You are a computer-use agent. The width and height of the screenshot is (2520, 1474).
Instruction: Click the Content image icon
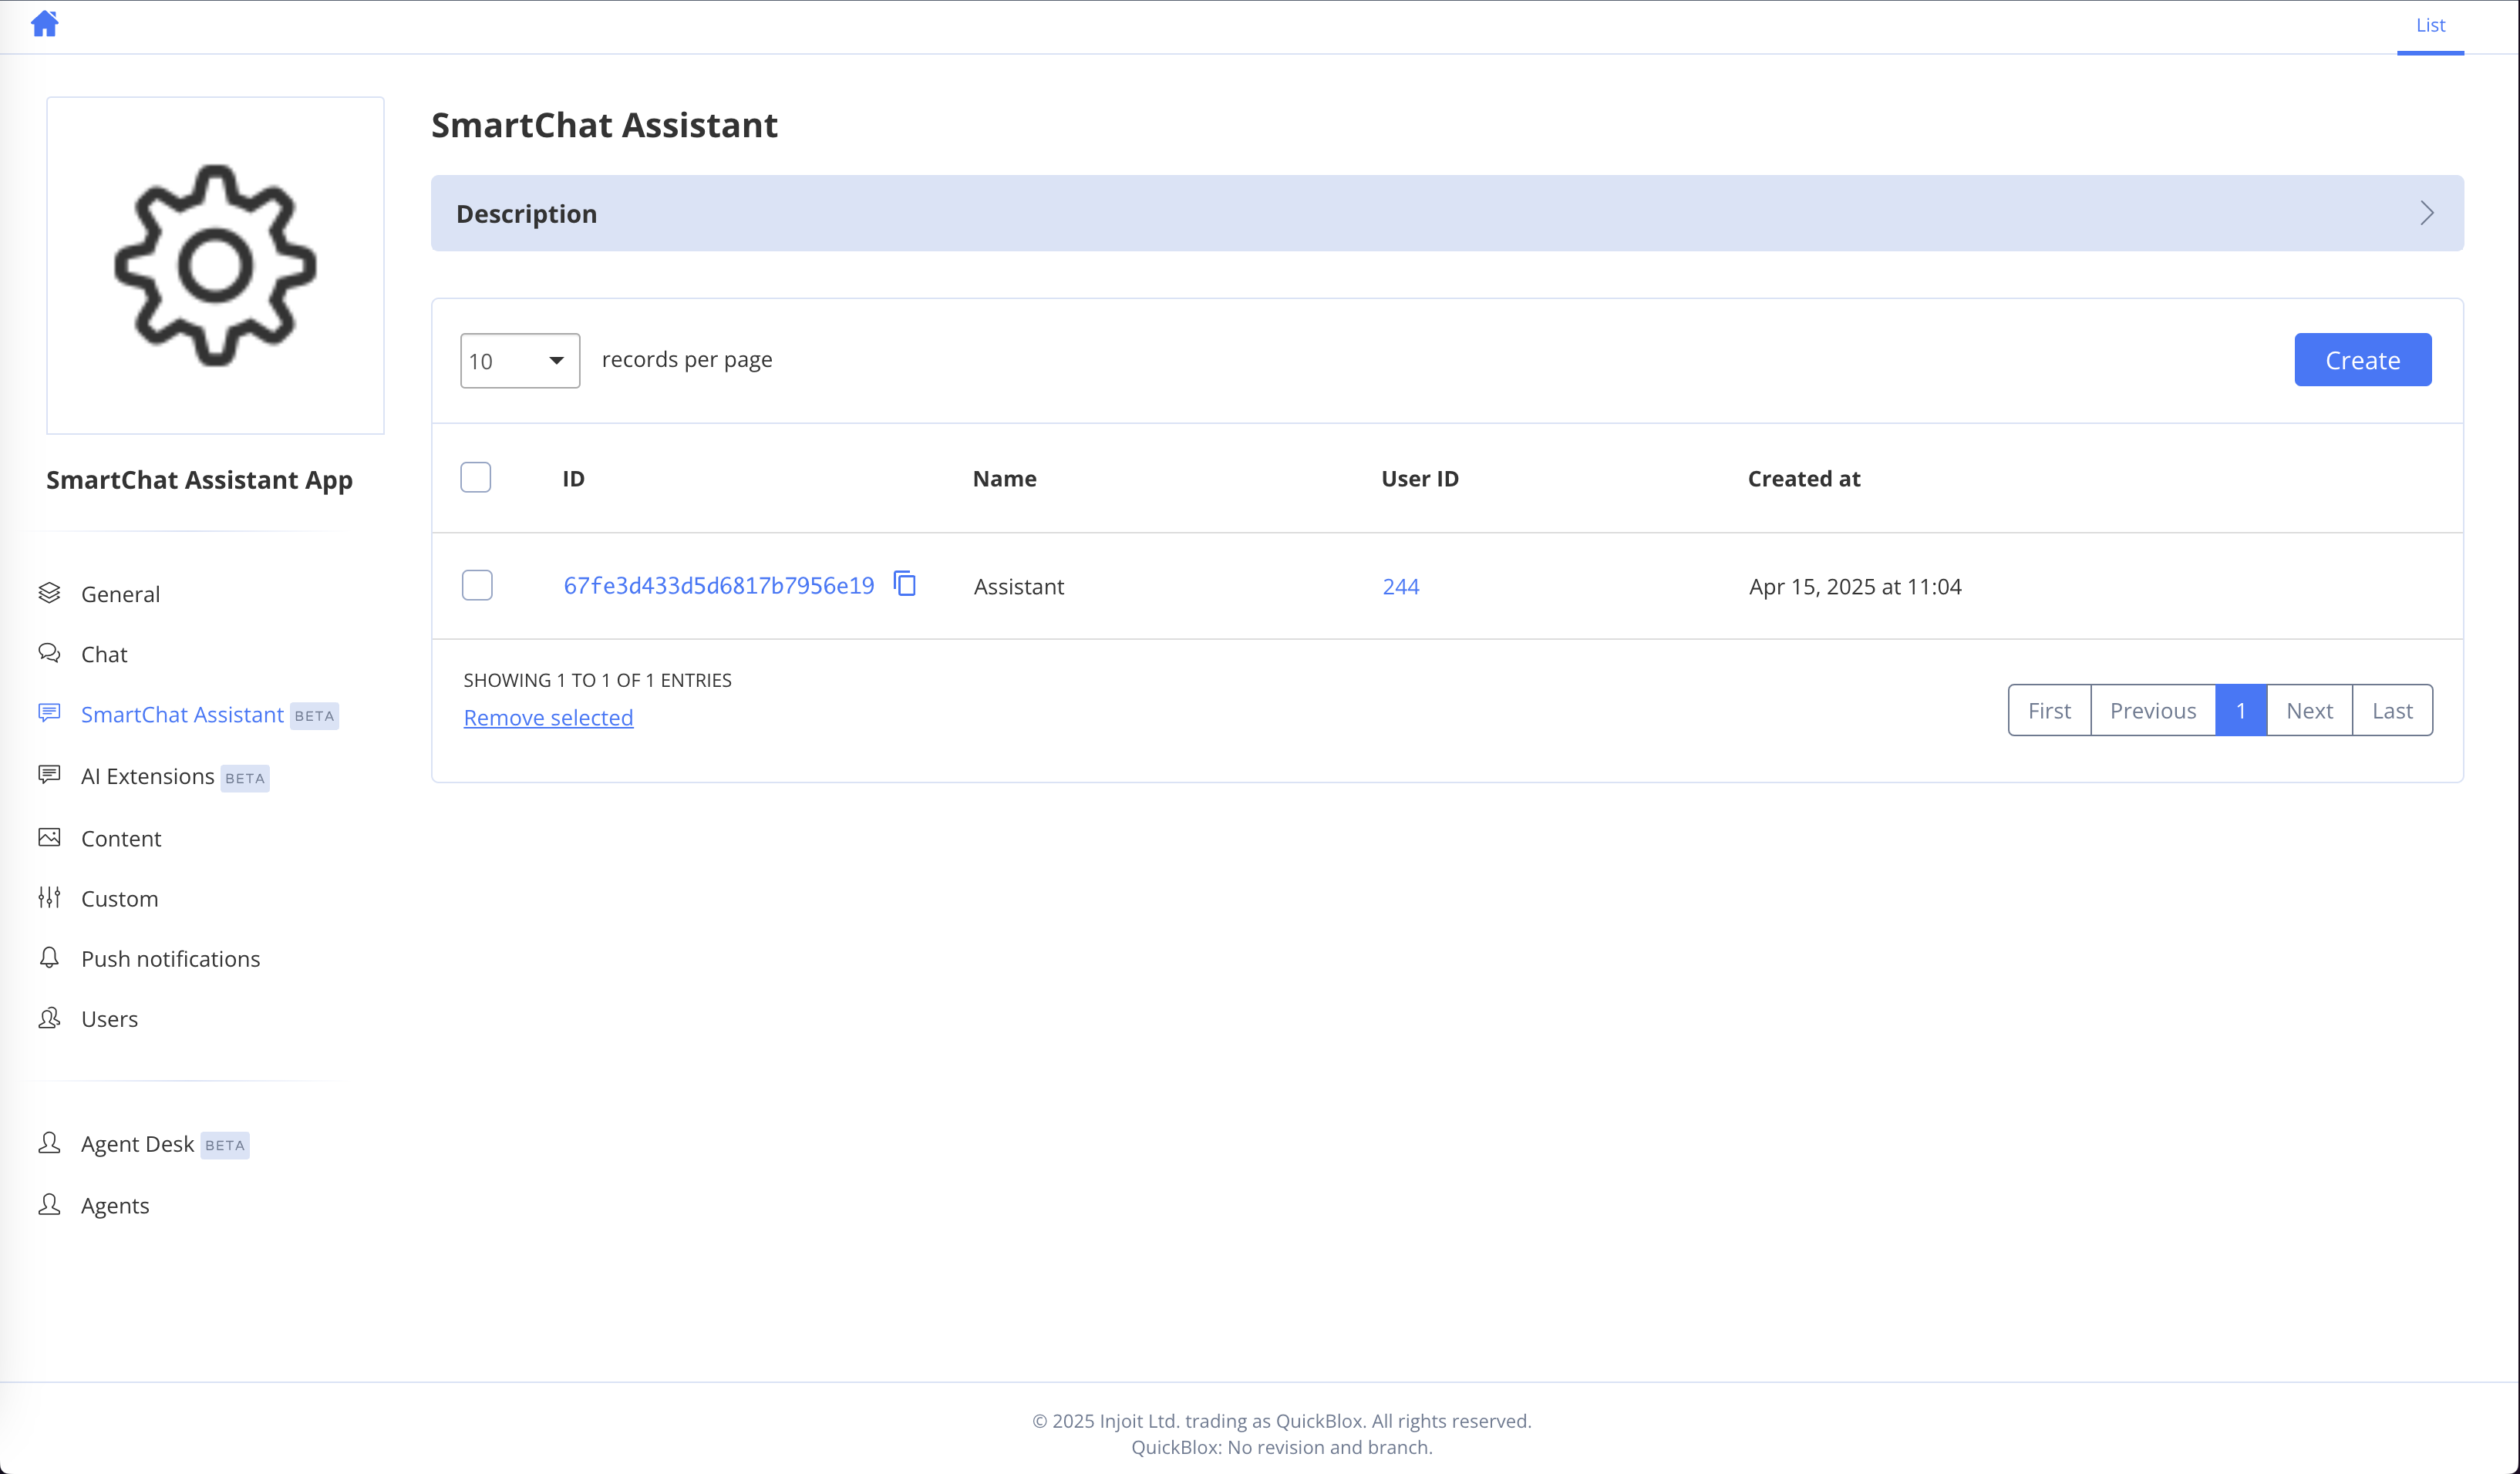[49, 837]
